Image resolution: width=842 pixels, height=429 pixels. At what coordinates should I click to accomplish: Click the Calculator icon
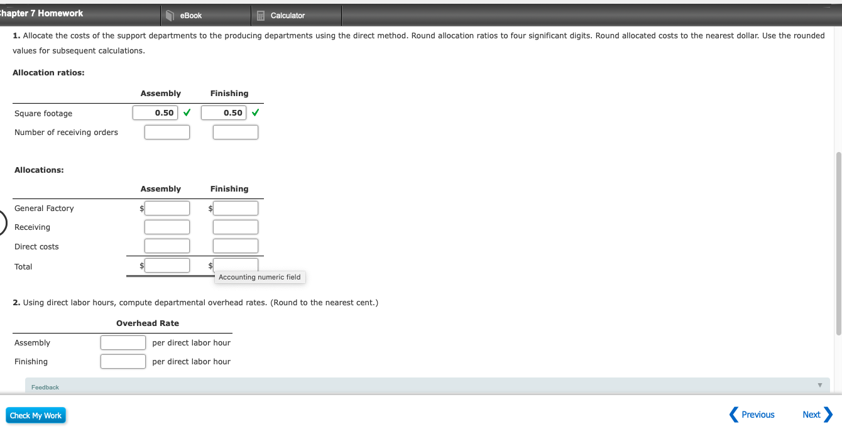pyautogui.click(x=261, y=16)
